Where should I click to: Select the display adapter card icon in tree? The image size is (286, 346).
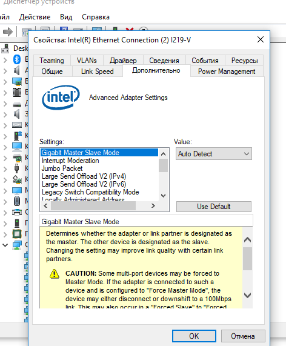[17, 81]
